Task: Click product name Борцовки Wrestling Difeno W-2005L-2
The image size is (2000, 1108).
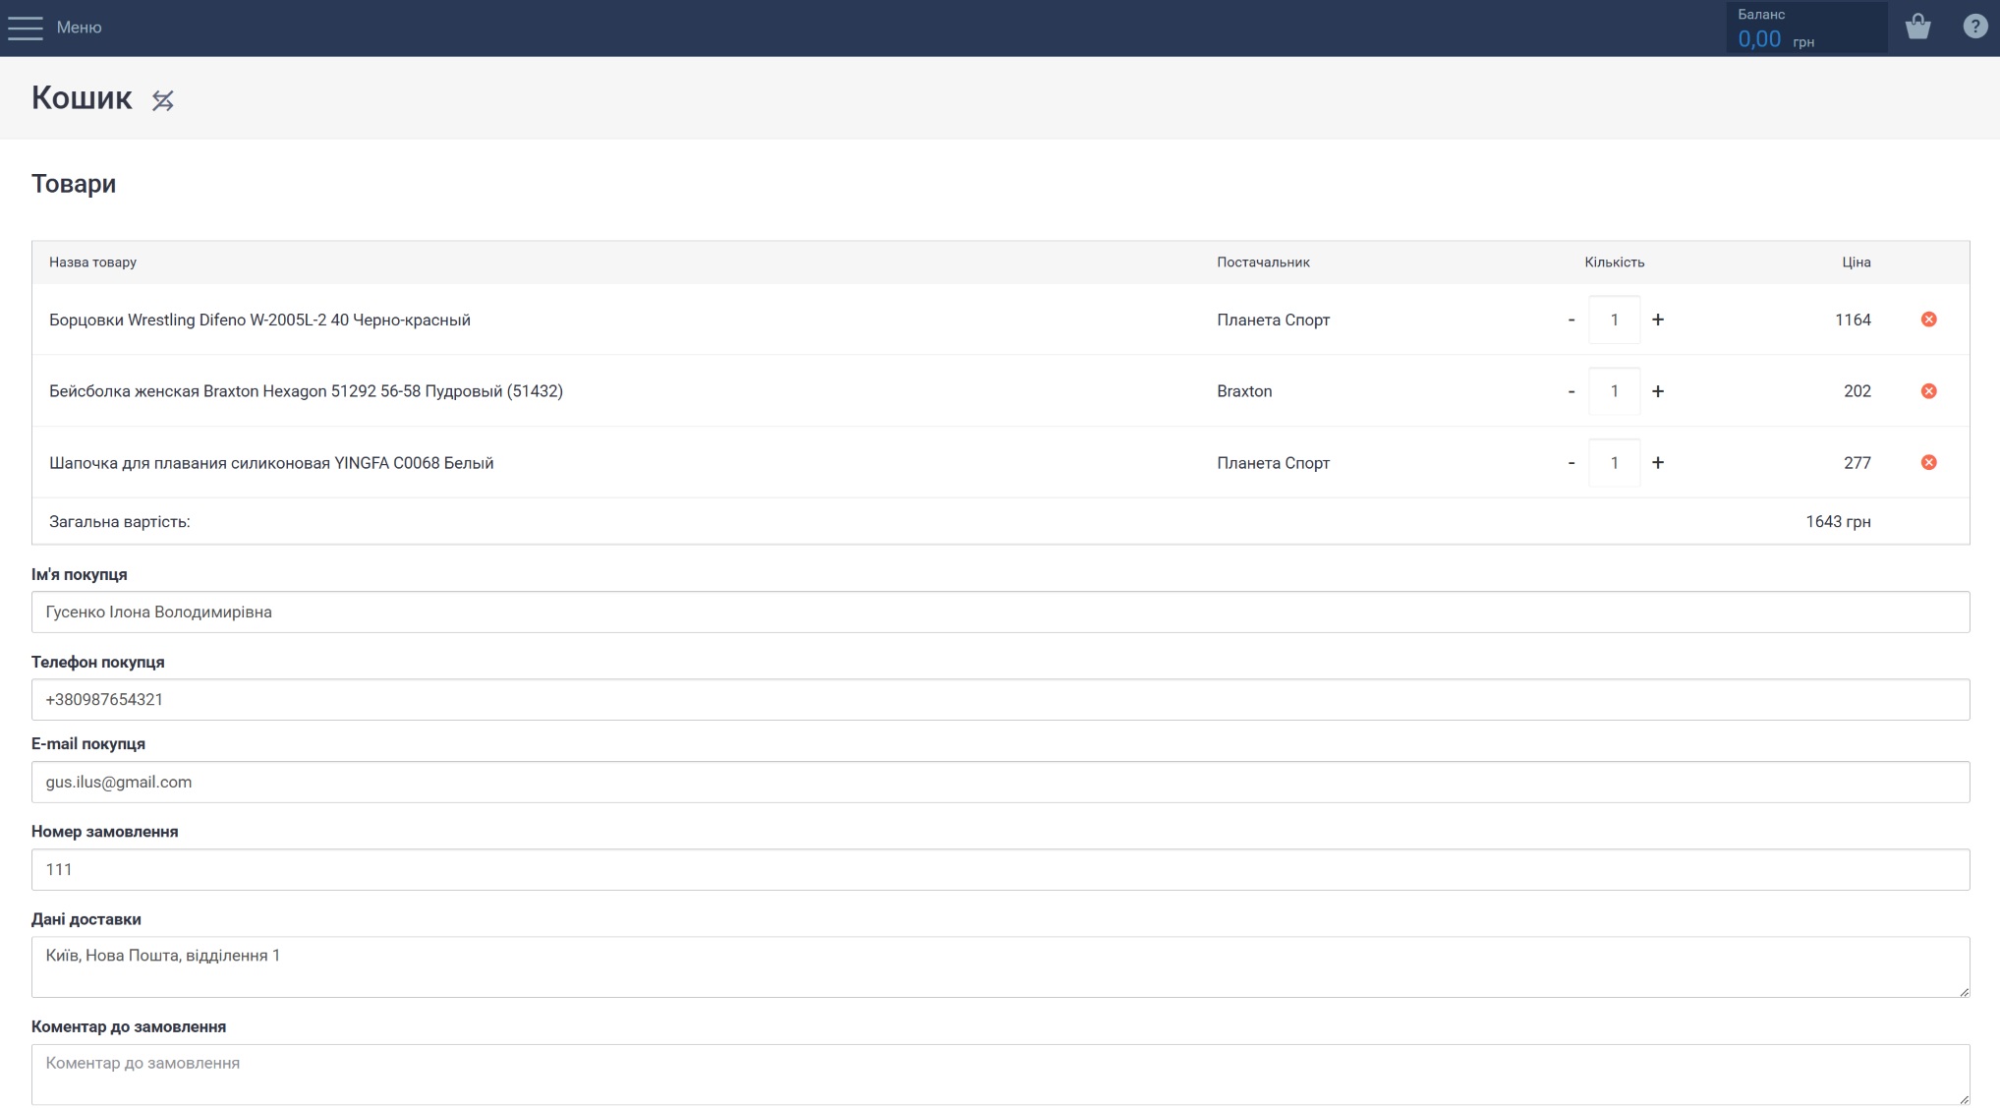Action: 259,320
